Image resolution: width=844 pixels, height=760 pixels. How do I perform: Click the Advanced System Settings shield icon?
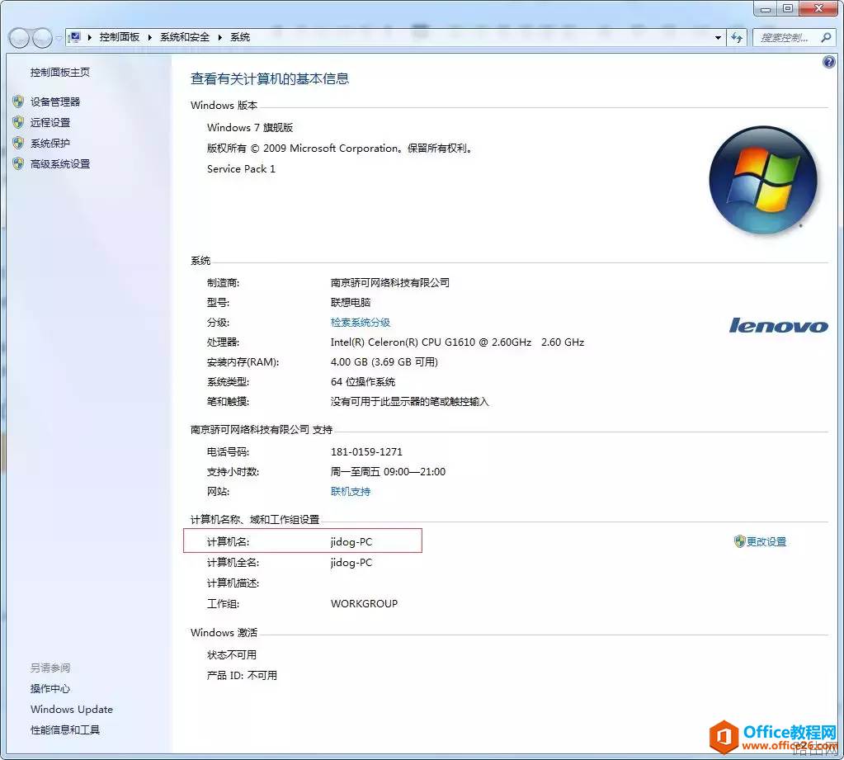pyautogui.click(x=18, y=163)
